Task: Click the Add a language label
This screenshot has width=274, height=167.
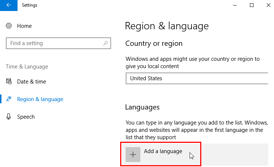Action: click(163, 151)
